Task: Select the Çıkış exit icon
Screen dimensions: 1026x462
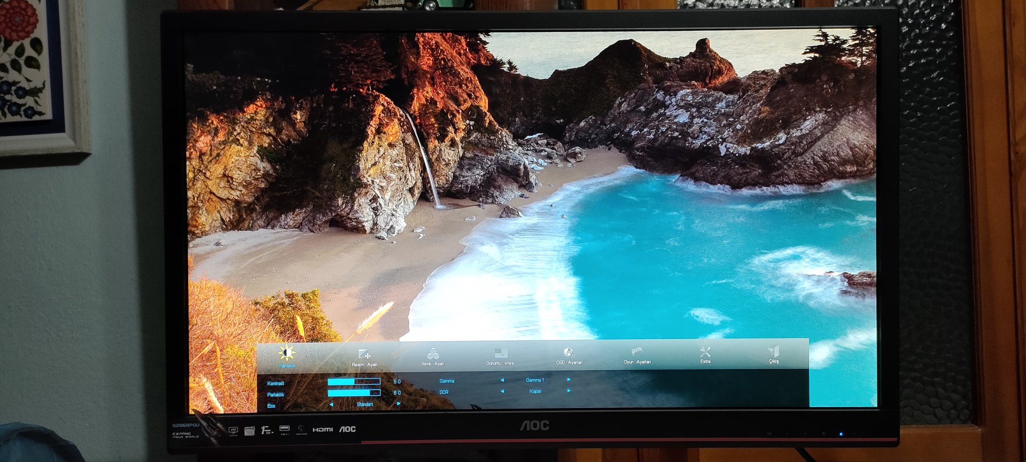Action: (774, 351)
